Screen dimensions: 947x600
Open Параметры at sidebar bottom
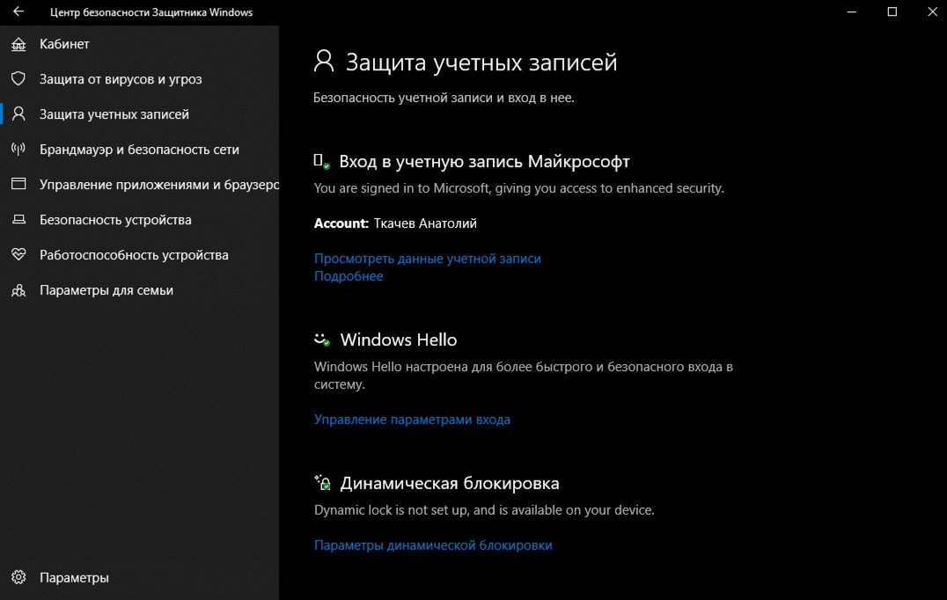pos(140,578)
